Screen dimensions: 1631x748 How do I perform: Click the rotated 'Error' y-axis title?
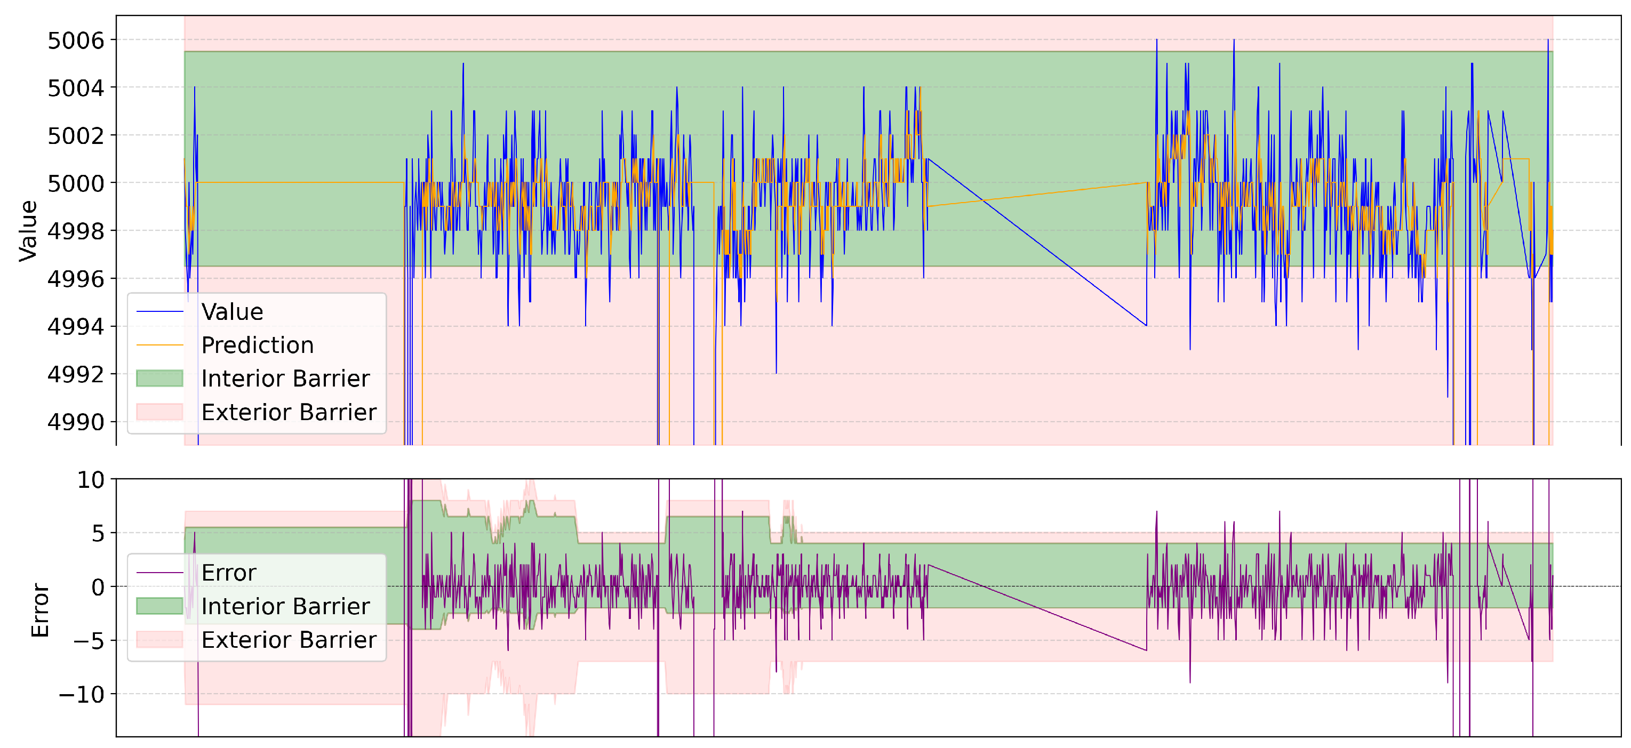pyautogui.click(x=41, y=610)
